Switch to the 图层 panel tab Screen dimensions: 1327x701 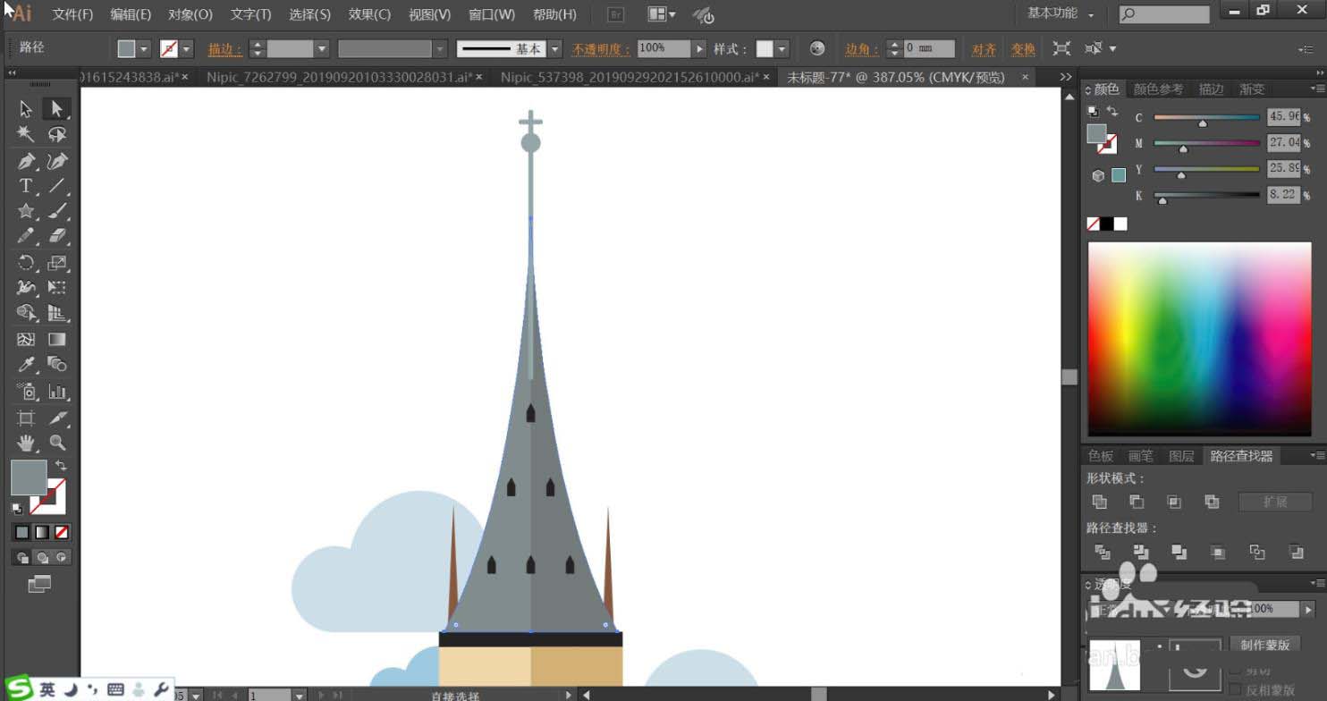[1181, 456]
